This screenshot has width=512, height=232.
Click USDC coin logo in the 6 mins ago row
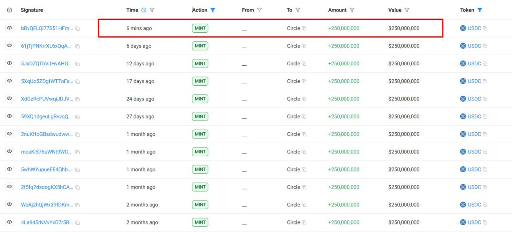tap(463, 28)
